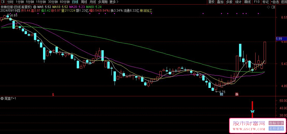Click the MA60: 5.24 indicator label
The height and width of the screenshot is (134, 287).
(x=94, y=7)
